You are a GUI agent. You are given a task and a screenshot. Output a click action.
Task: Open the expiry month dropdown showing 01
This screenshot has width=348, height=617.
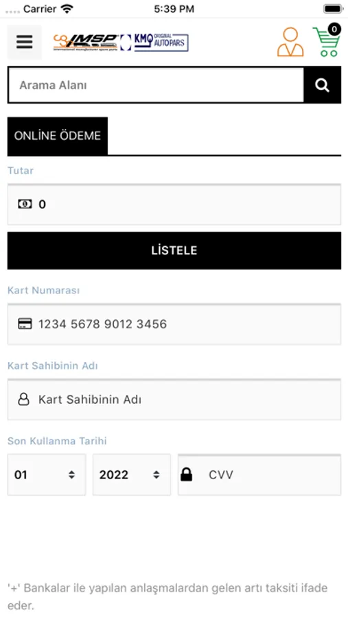[x=47, y=474]
